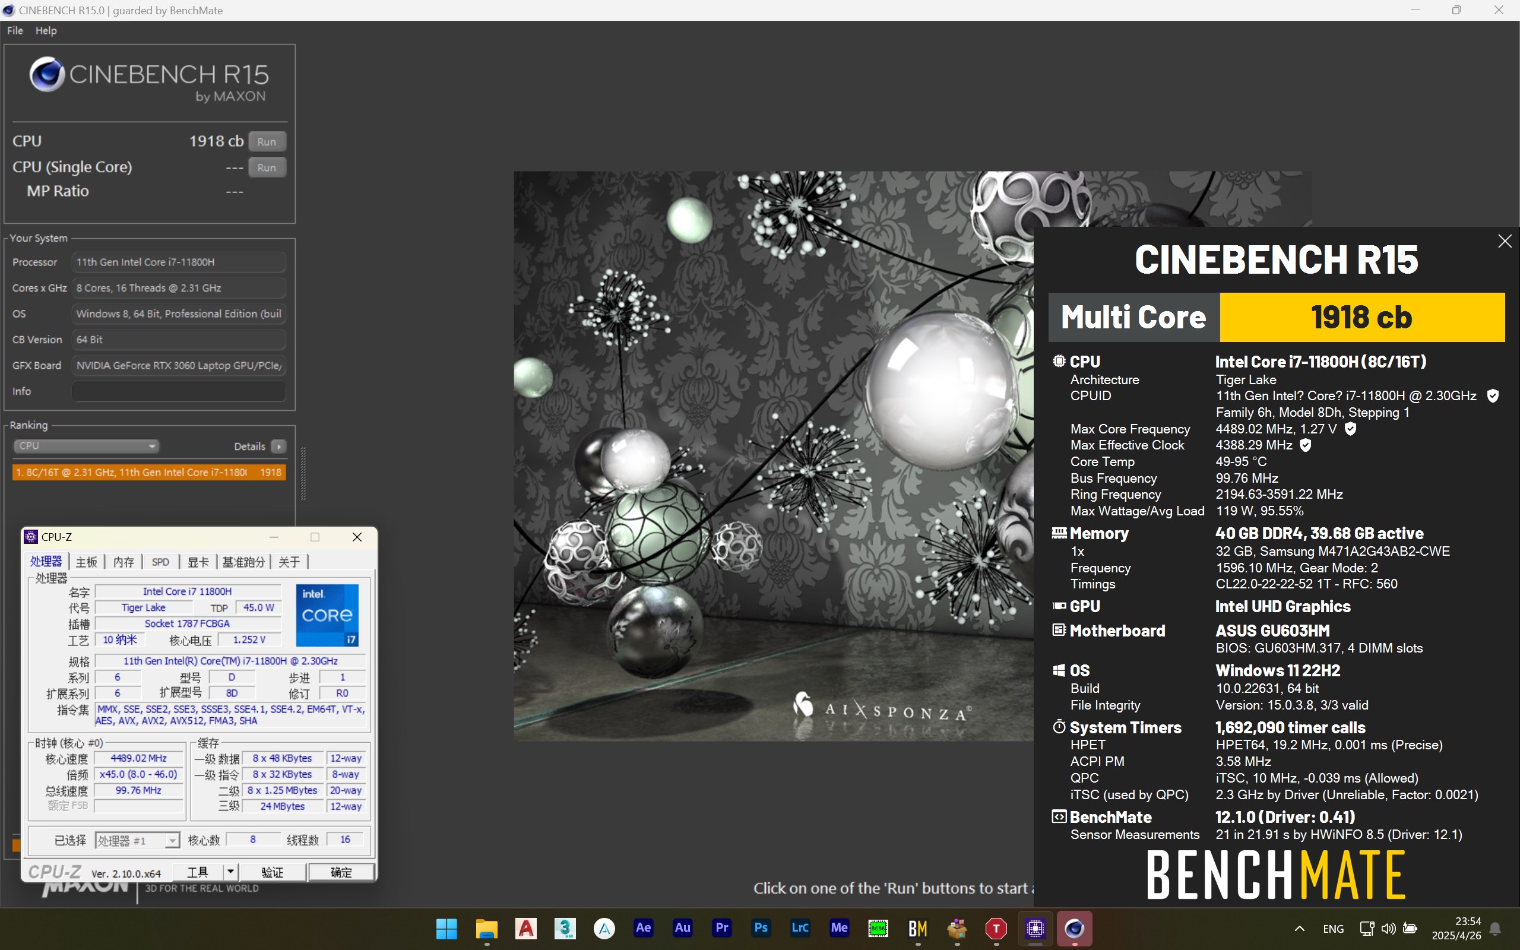Click the TDP 45.0 W value in CPU-Z
The height and width of the screenshot is (950, 1520).
(x=258, y=607)
